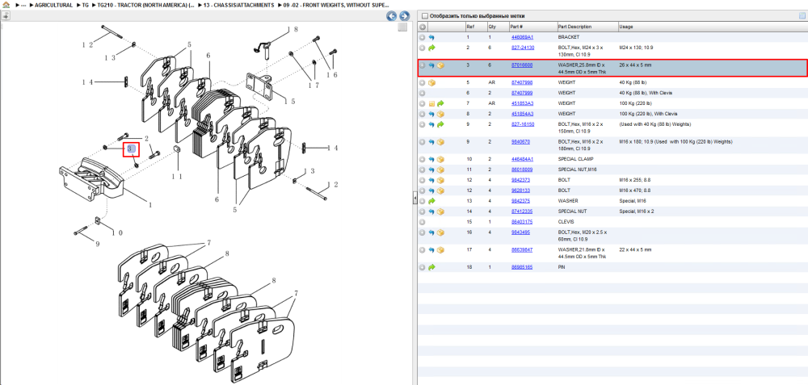
Task: Click blue arrow icon for washer 86639847
Action: pos(431,250)
